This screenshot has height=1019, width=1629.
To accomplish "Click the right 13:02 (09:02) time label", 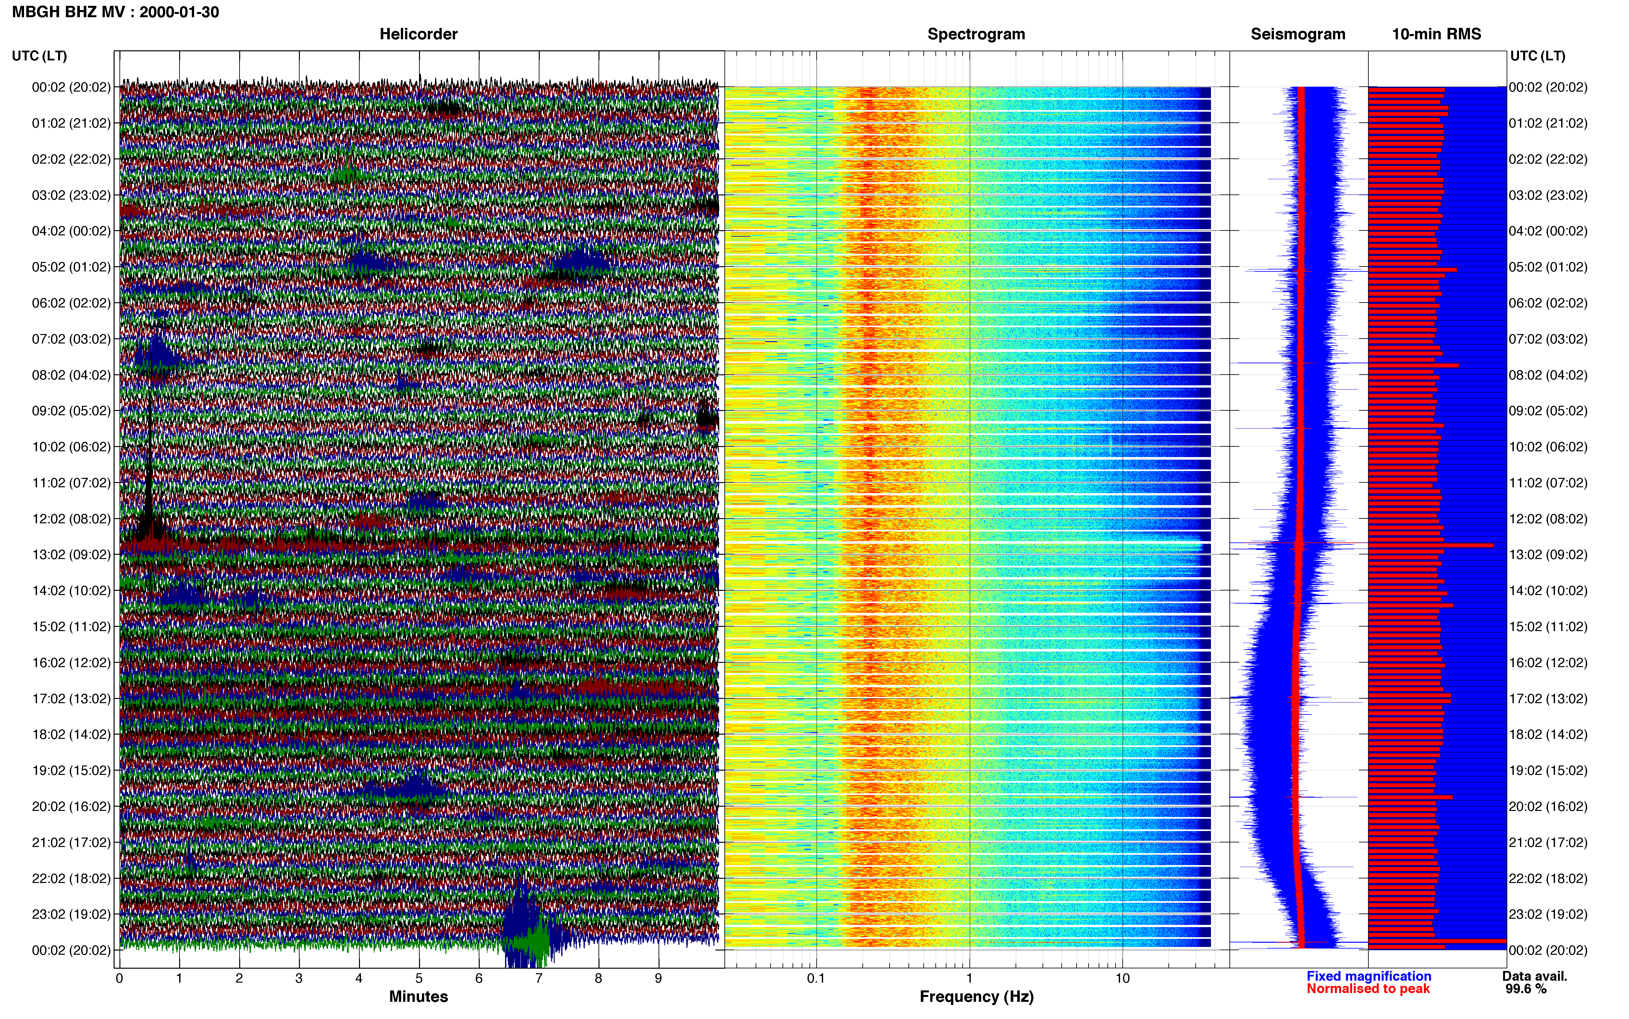I will click(x=1548, y=555).
